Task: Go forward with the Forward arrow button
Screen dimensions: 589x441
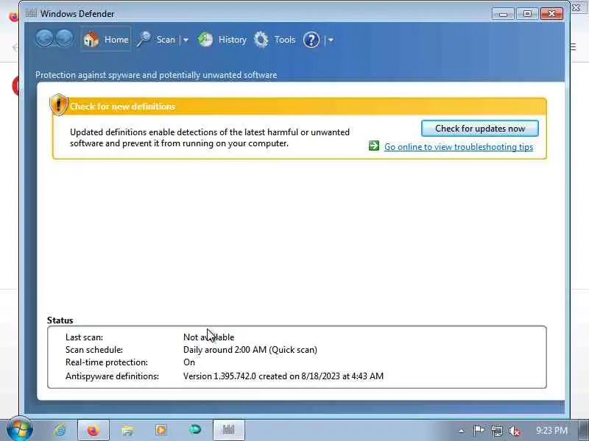Action: coord(64,39)
